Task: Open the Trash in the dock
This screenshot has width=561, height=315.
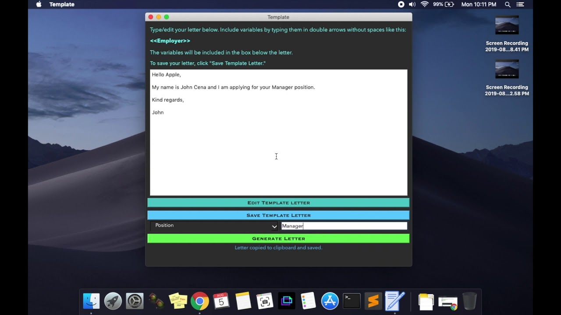Action: pos(469,301)
